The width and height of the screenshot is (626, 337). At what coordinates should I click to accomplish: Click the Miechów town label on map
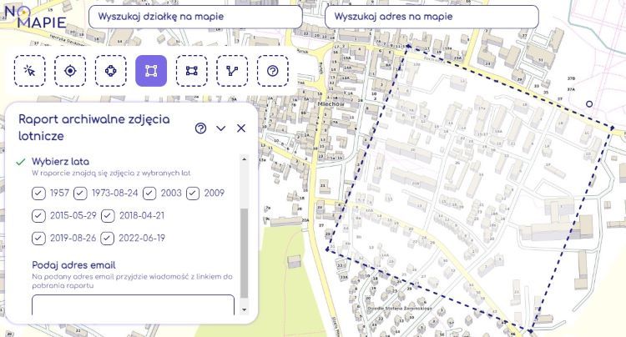pos(331,104)
